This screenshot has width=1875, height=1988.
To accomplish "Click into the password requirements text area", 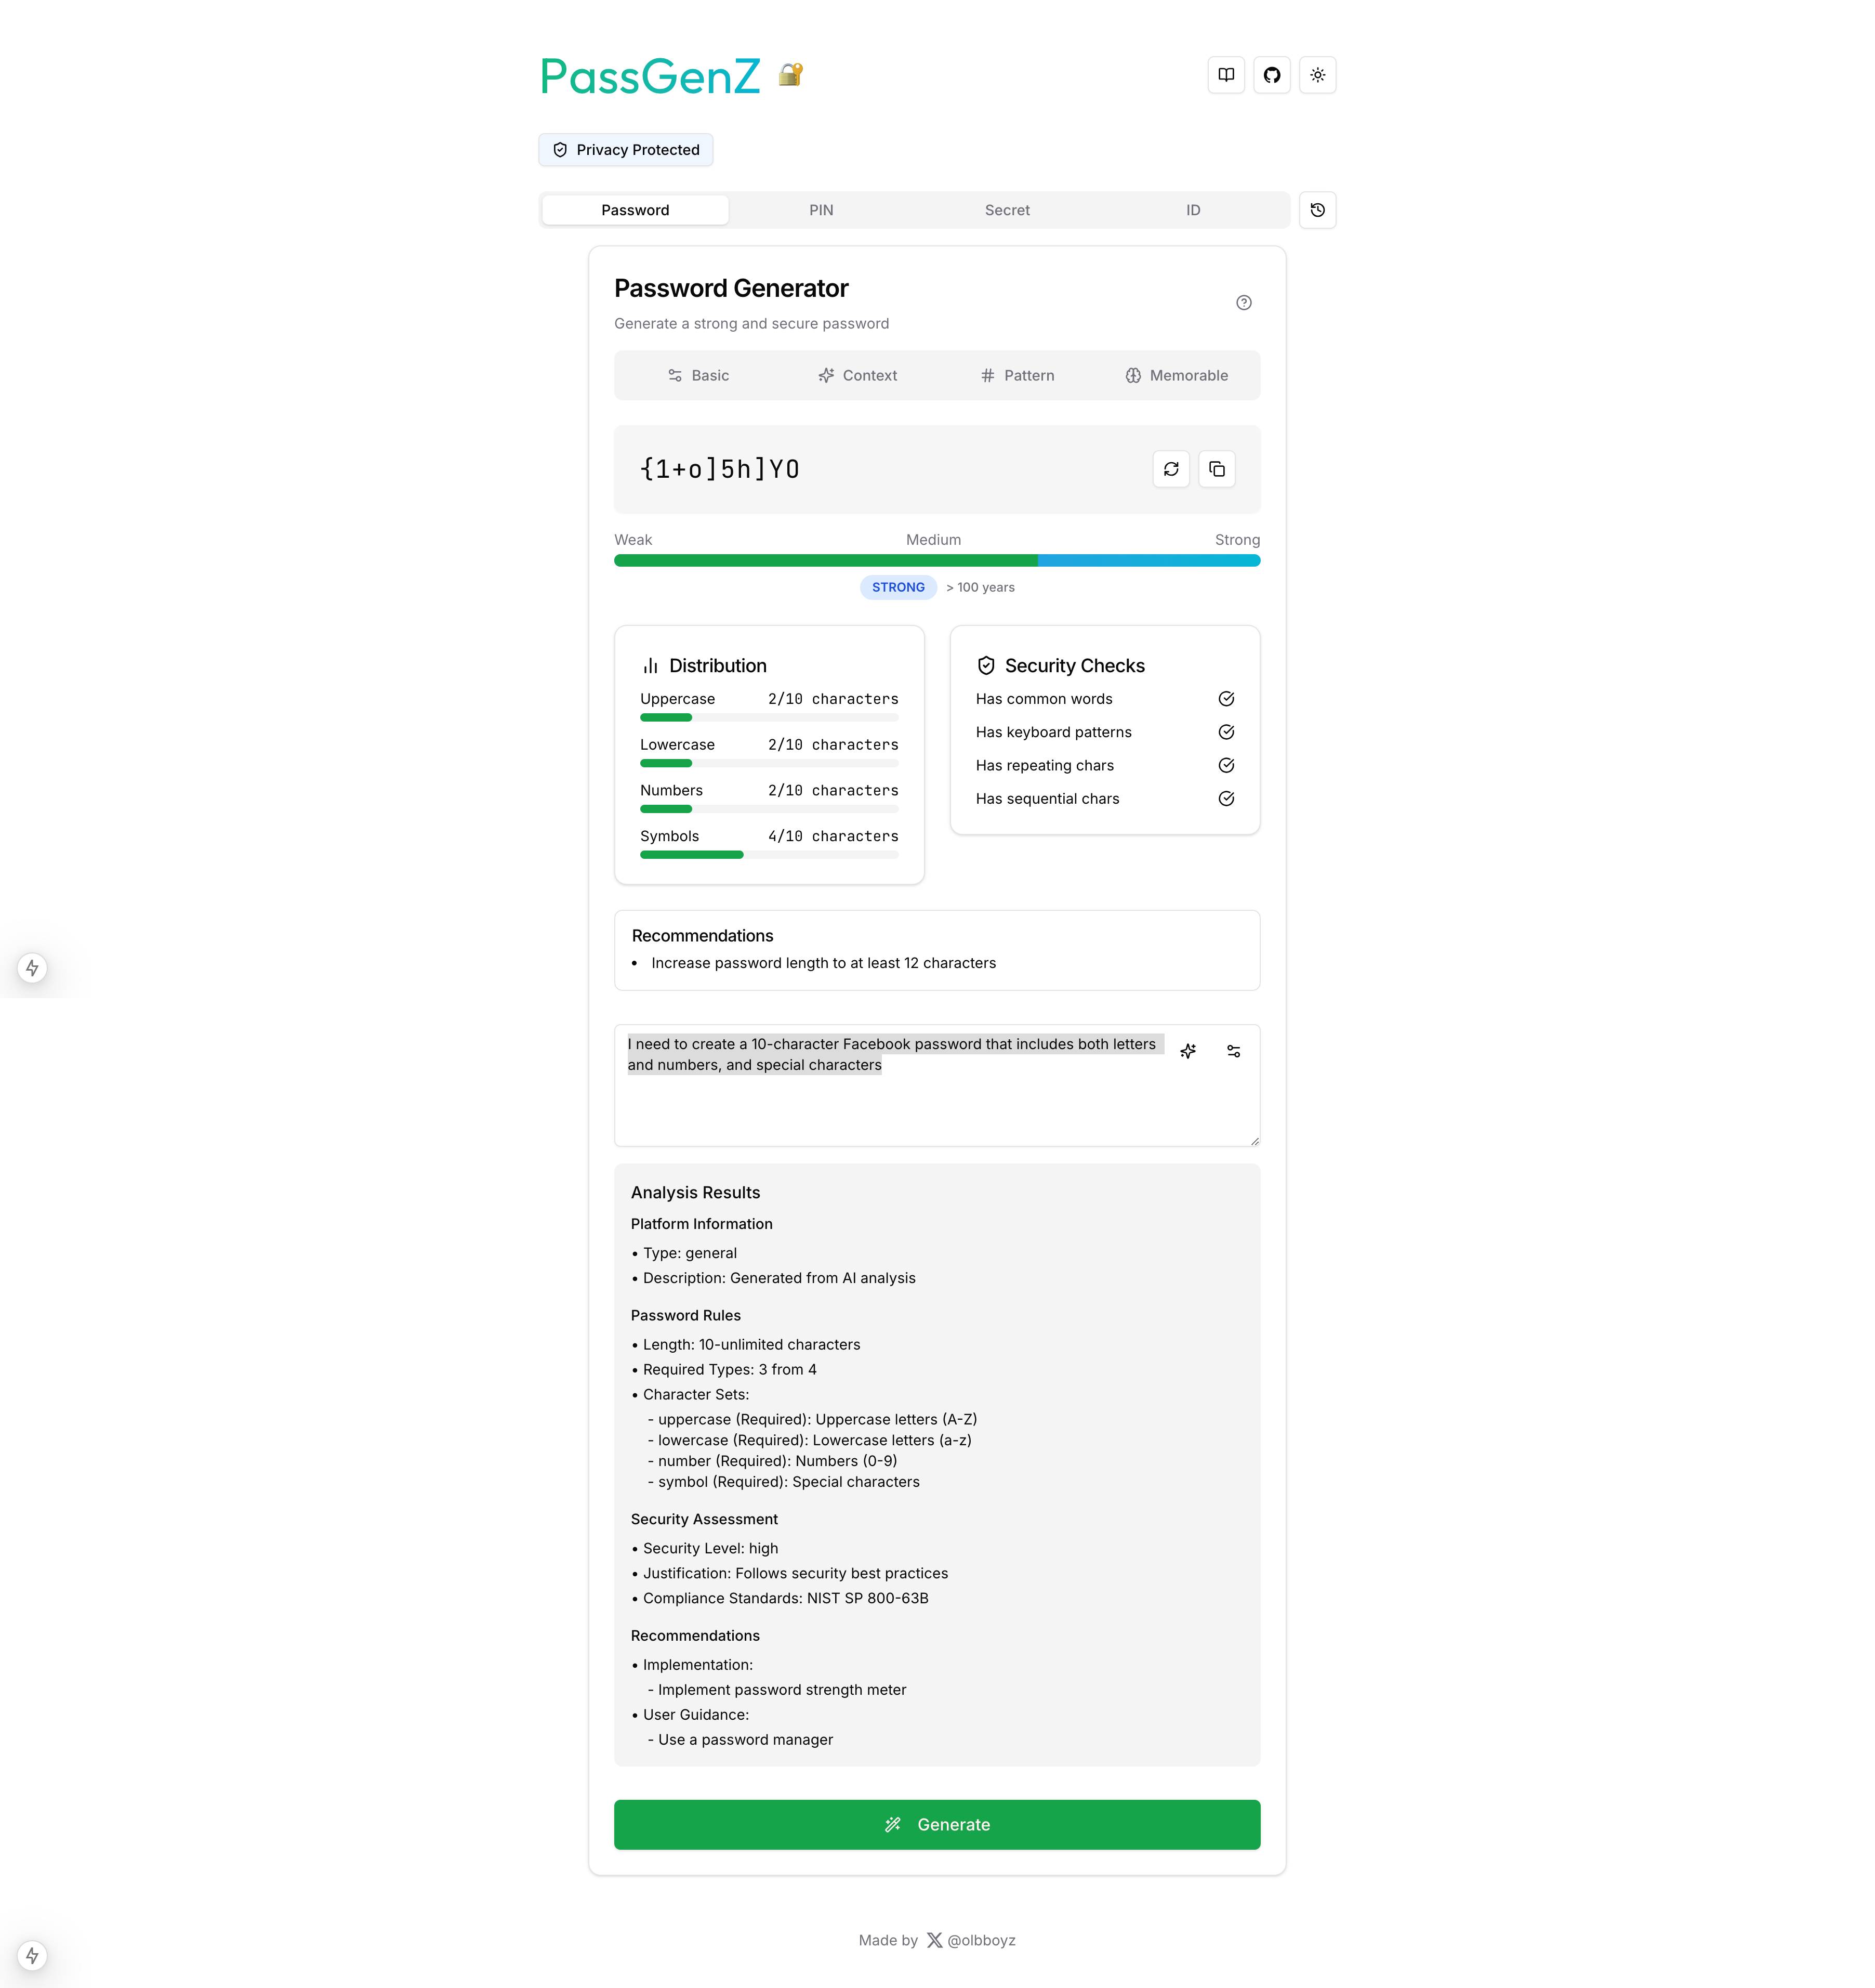I will (900, 1105).
